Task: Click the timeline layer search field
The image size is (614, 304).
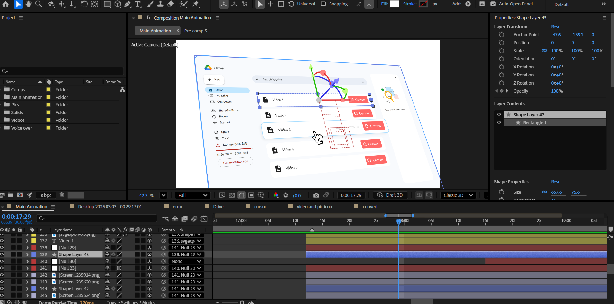Action: [97, 218]
